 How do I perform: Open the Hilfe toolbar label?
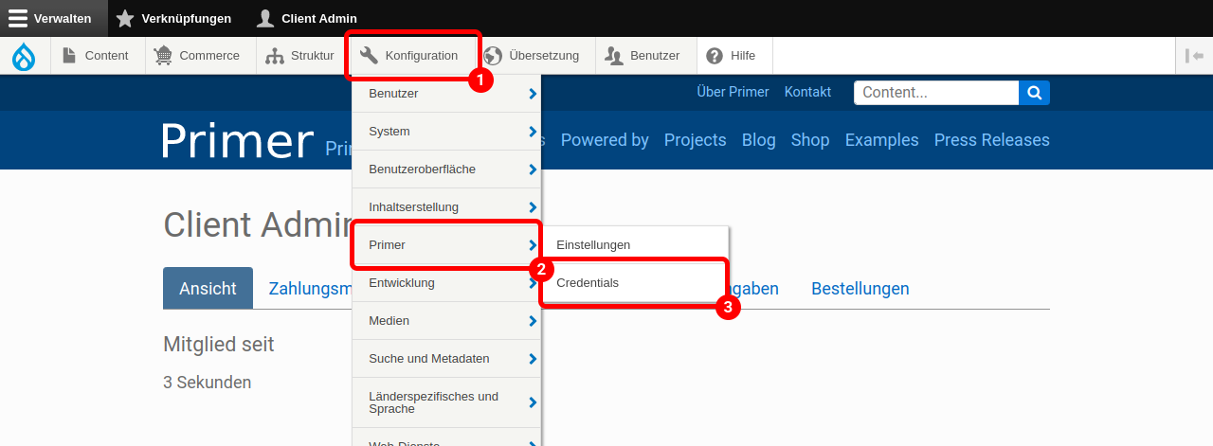pos(743,56)
